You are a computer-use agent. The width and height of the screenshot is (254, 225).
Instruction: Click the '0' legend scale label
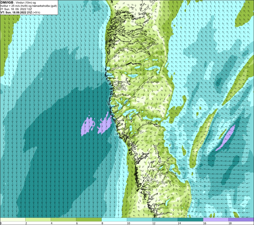tap(1, 223)
